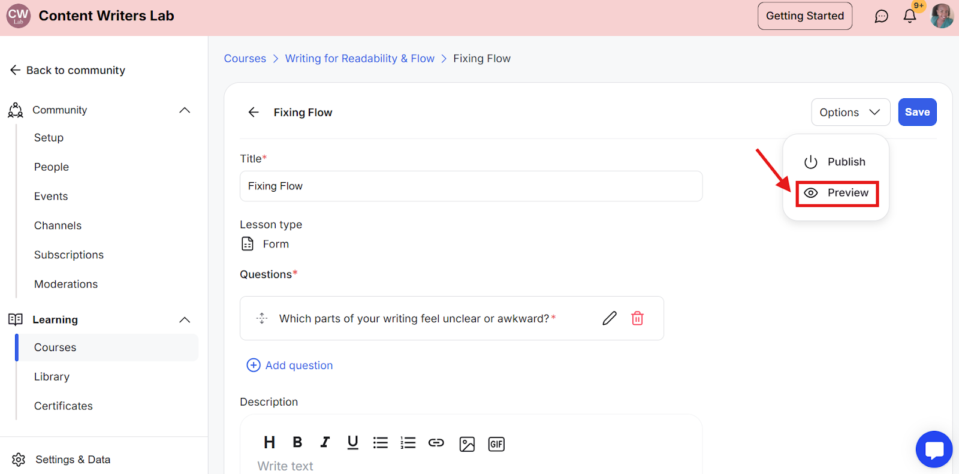Open the chat messages icon
This screenshot has width=959, height=474.
point(881,16)
